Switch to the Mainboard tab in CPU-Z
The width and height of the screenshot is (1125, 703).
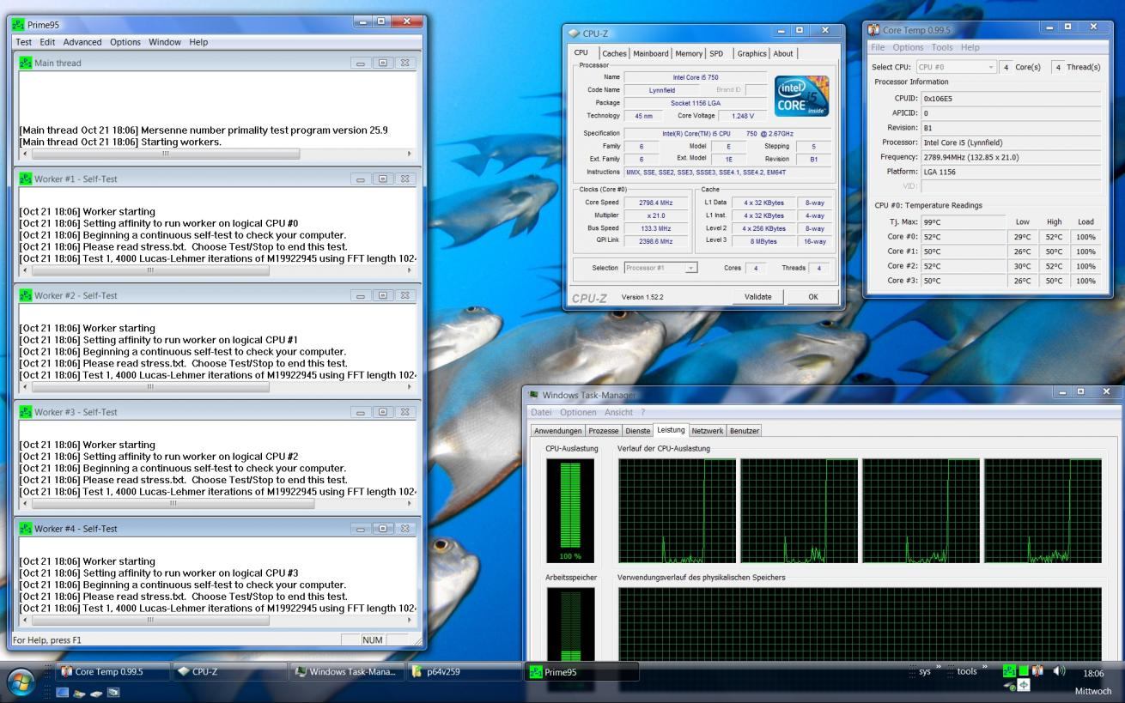650,53
